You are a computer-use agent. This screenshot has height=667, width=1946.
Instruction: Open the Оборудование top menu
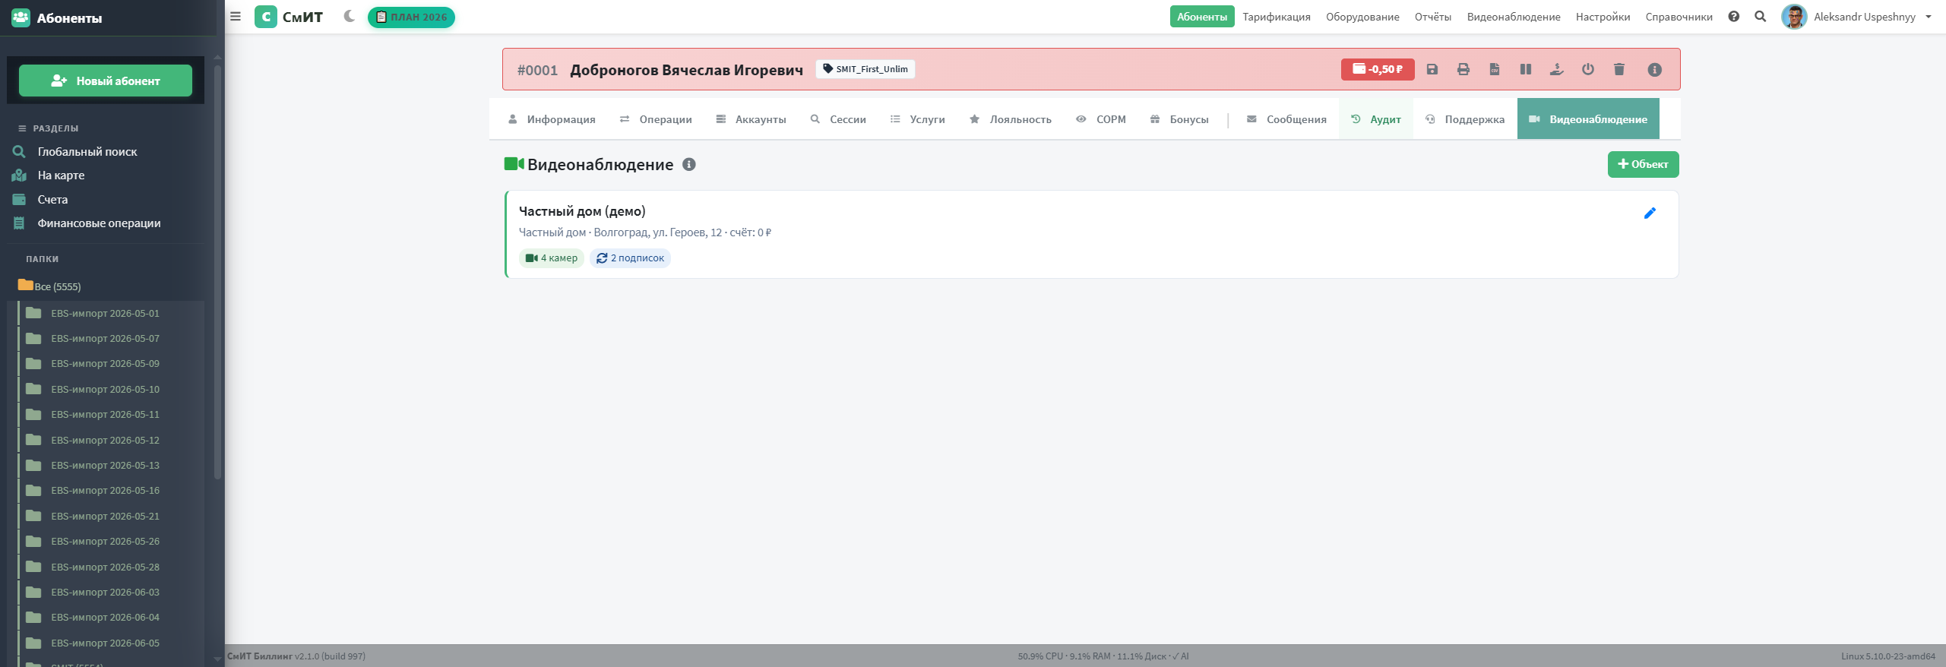(1362, 17)
